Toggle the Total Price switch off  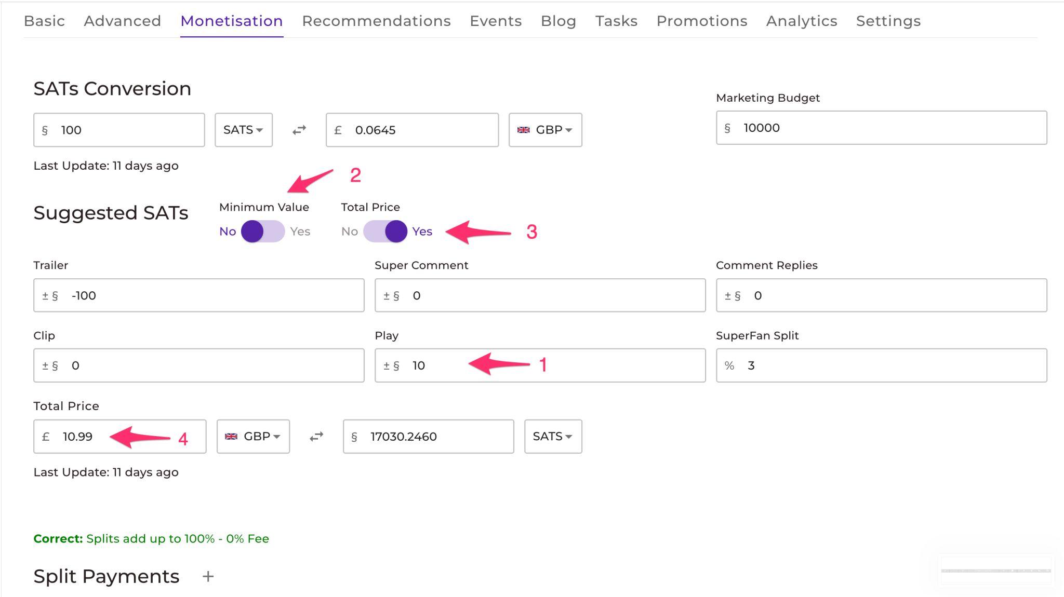(385, 232)
